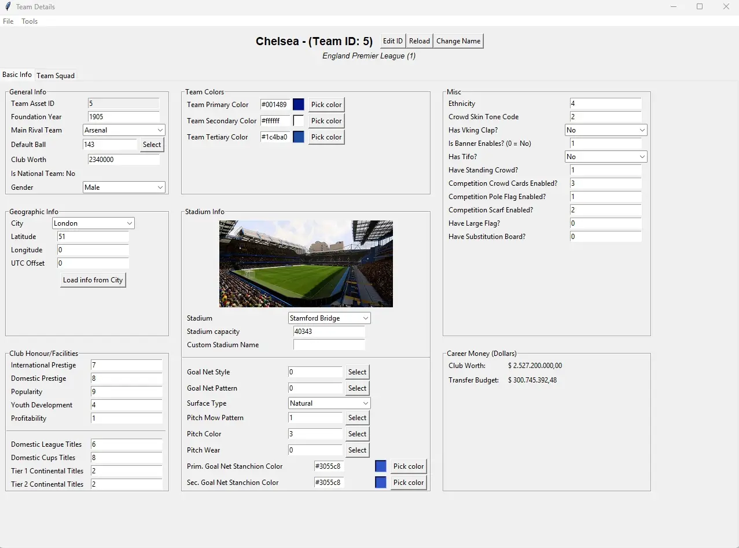739x548 pixels.
Task: Click the Popularity input field
Action: tap(127, 392)
